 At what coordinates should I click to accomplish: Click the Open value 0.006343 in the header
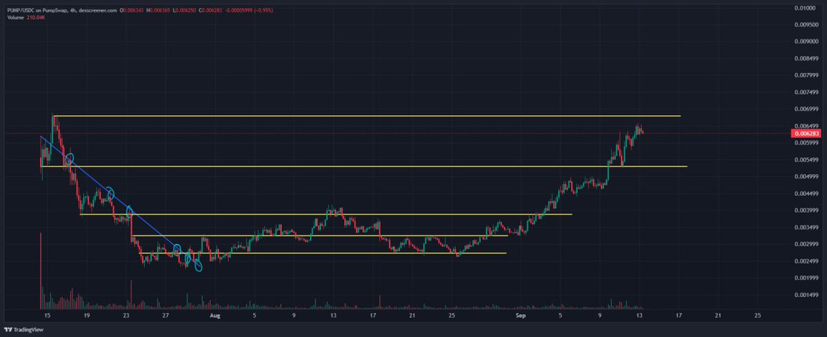132,10
